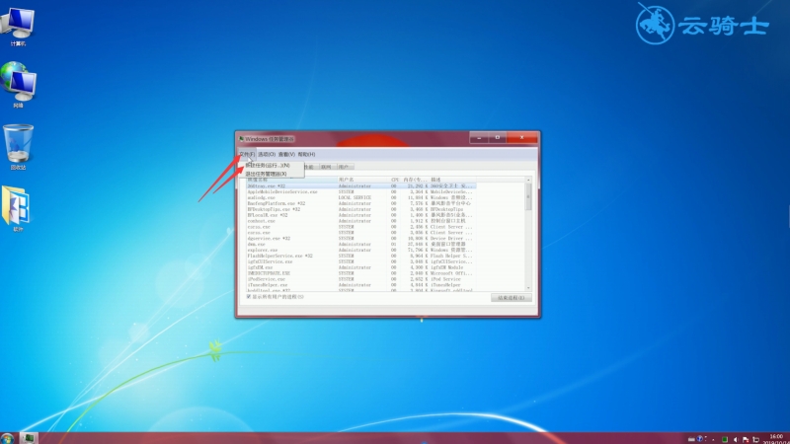Select the igfxCUIService.exe process row

pyautogui.click(x=360, y=261)
